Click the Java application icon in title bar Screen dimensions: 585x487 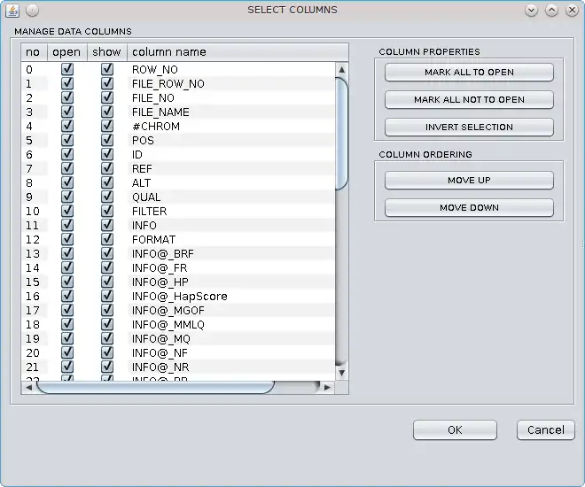click(x=12, y=11)
